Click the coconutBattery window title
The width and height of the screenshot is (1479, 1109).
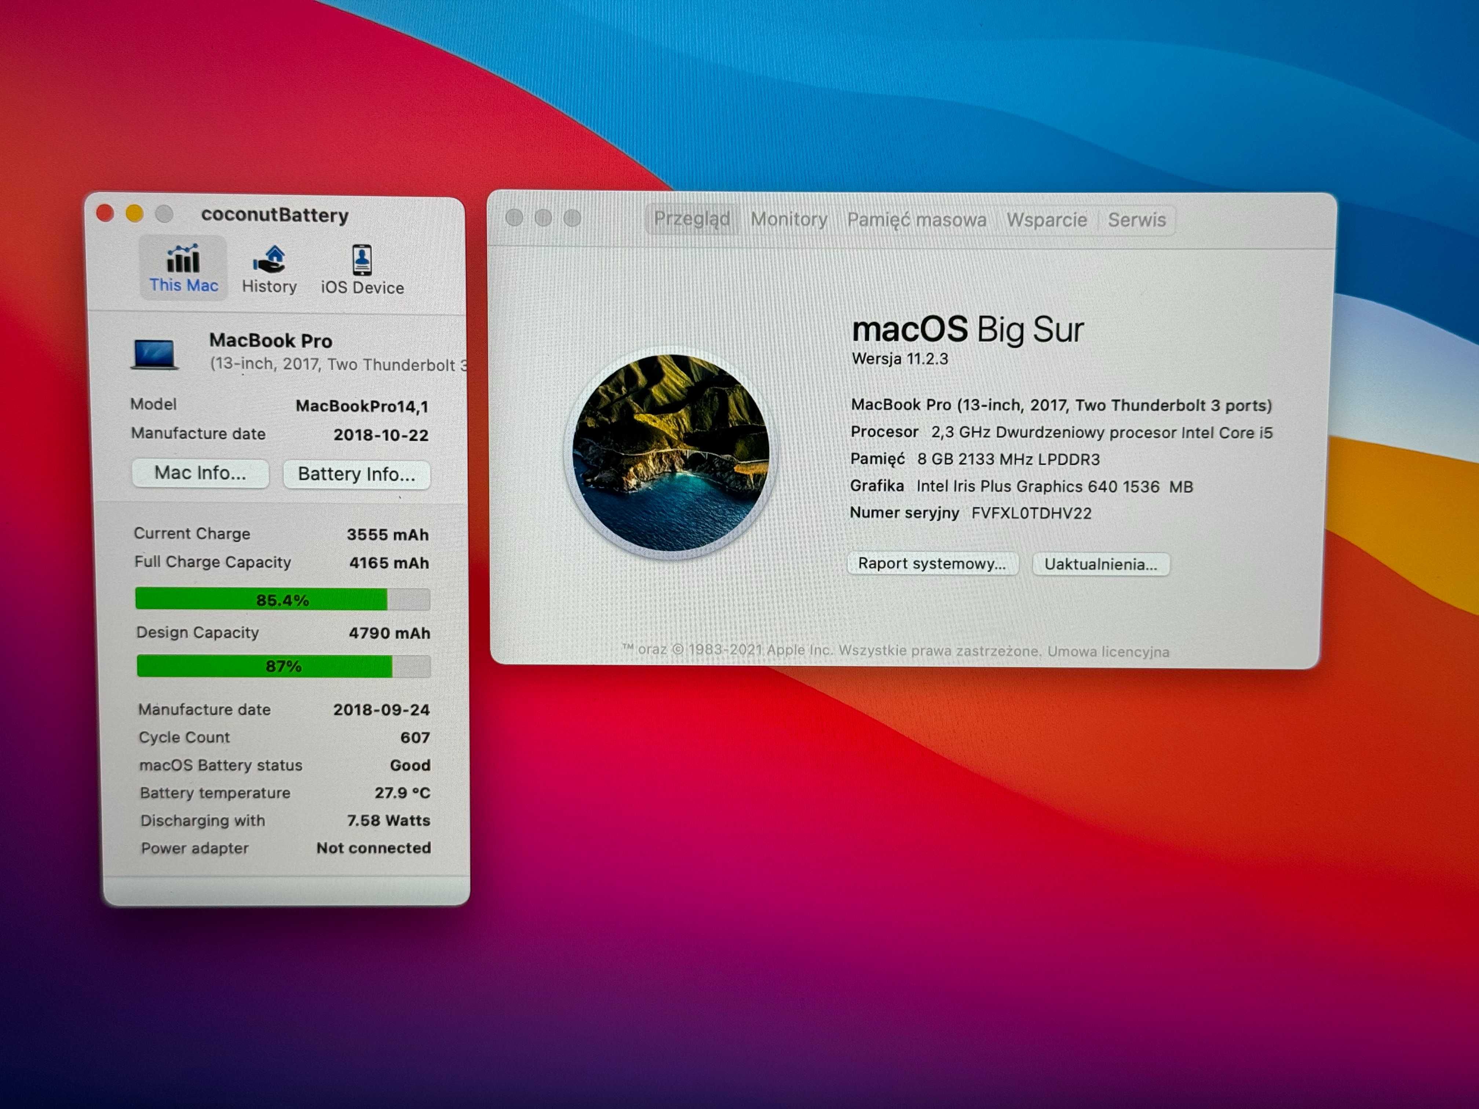275,215
